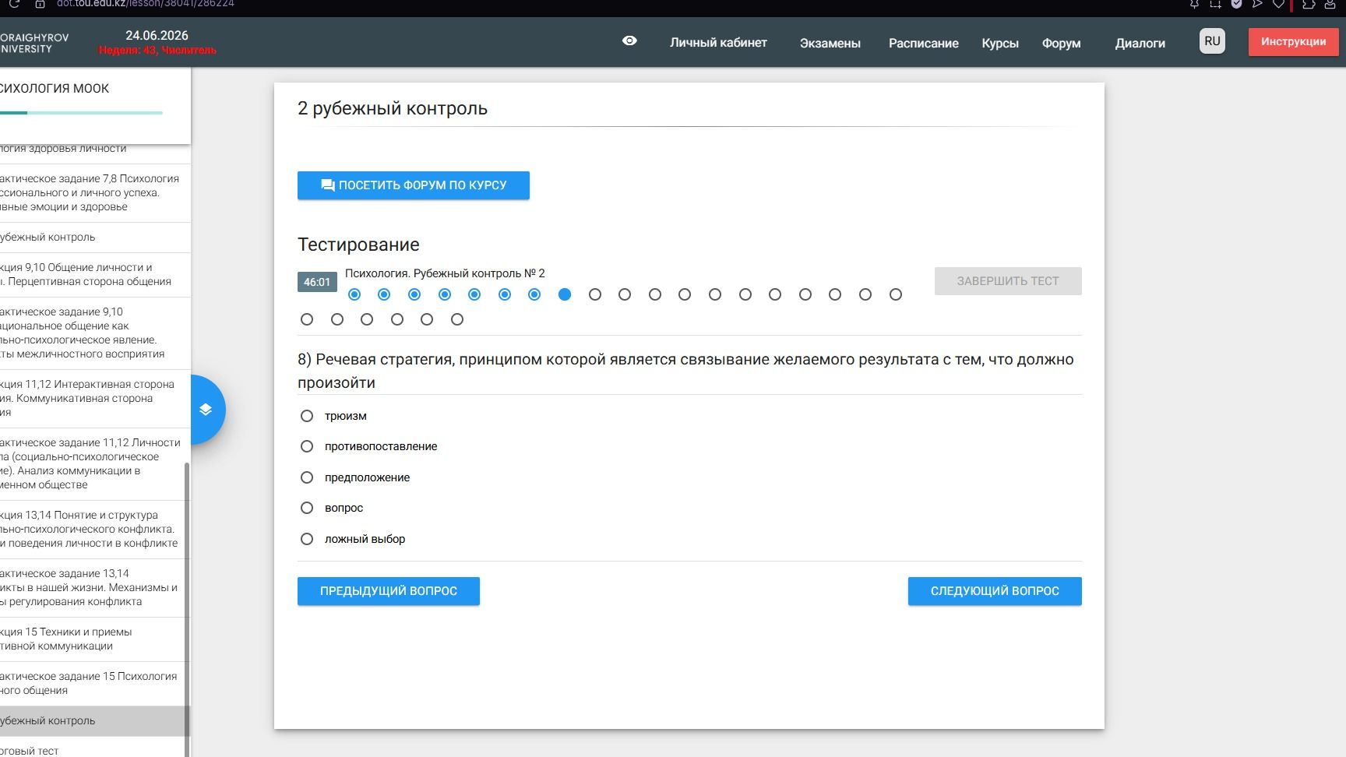The image size is (1346, 757).
Task: Click the eye visibility icon in header
Action: point(629,41)
